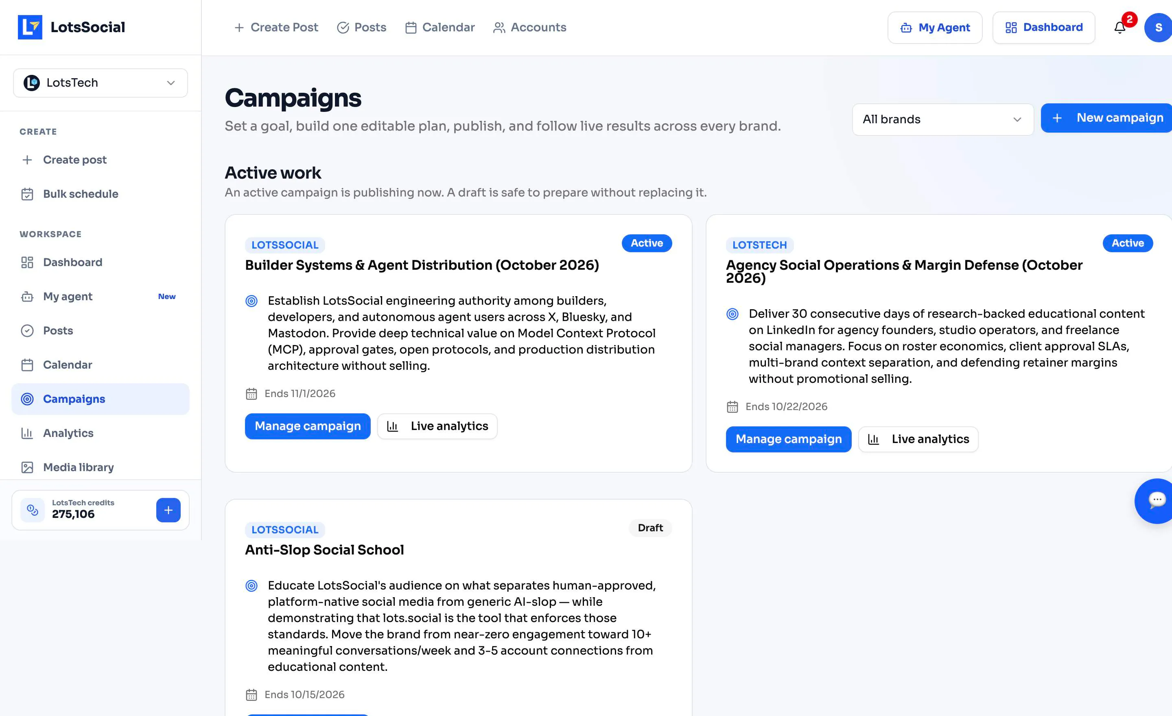Expand the LotsTech workspace selector
Viewport: 1172px width, 716px height.
coord(101,83)
